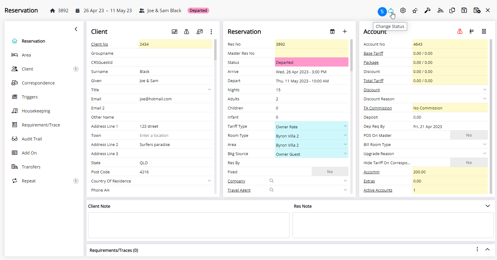497x260 pixels.
Task: Toggle the Fixed switch currently set to No
Action: (330, 172)
